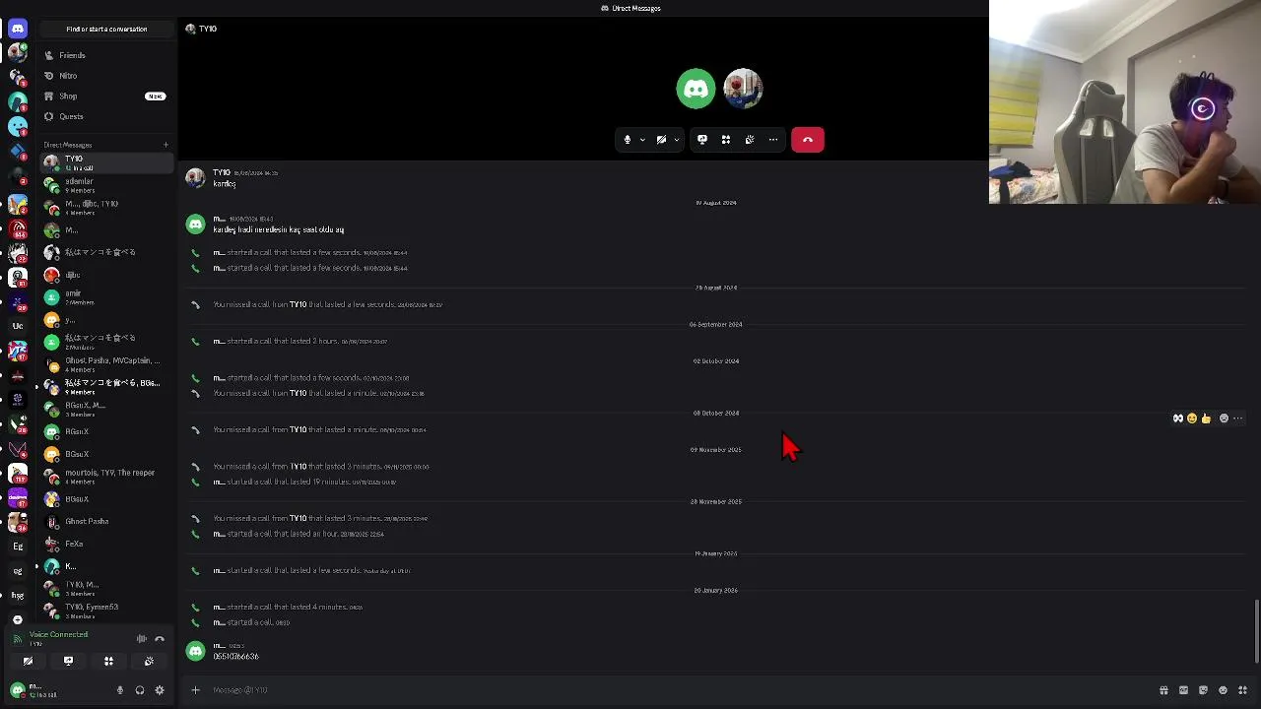
Task: Open soundboard from the Voice Connected panel
Action: [149, 661]
